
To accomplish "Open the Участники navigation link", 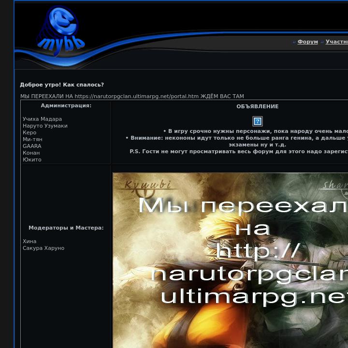I will 337,42.
